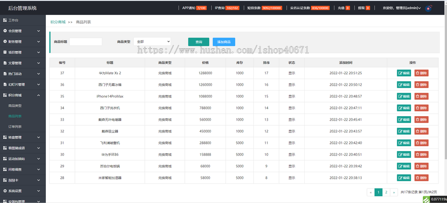Collapse the 积分商城 sidebar section

38,95
